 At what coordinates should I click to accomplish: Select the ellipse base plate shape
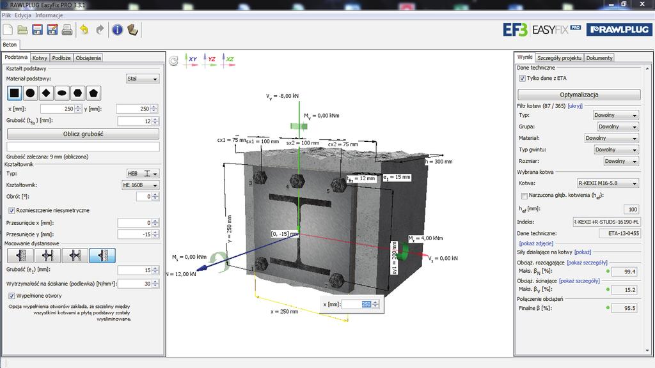point(62,93)
